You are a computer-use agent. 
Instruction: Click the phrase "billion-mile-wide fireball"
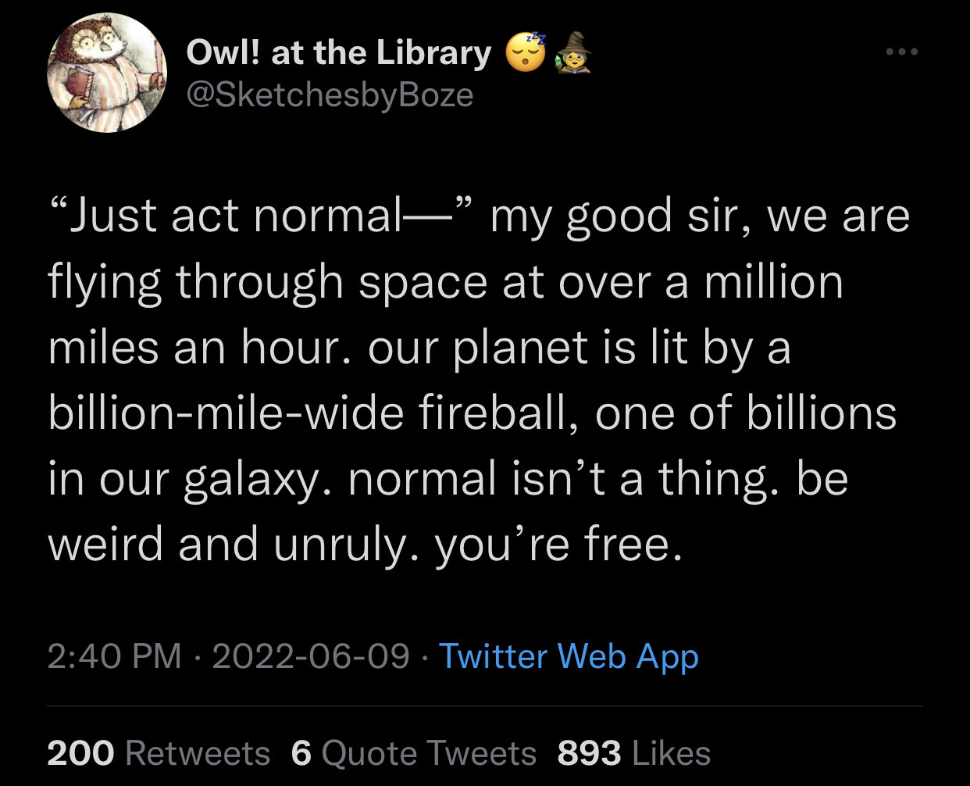point(307,413)
